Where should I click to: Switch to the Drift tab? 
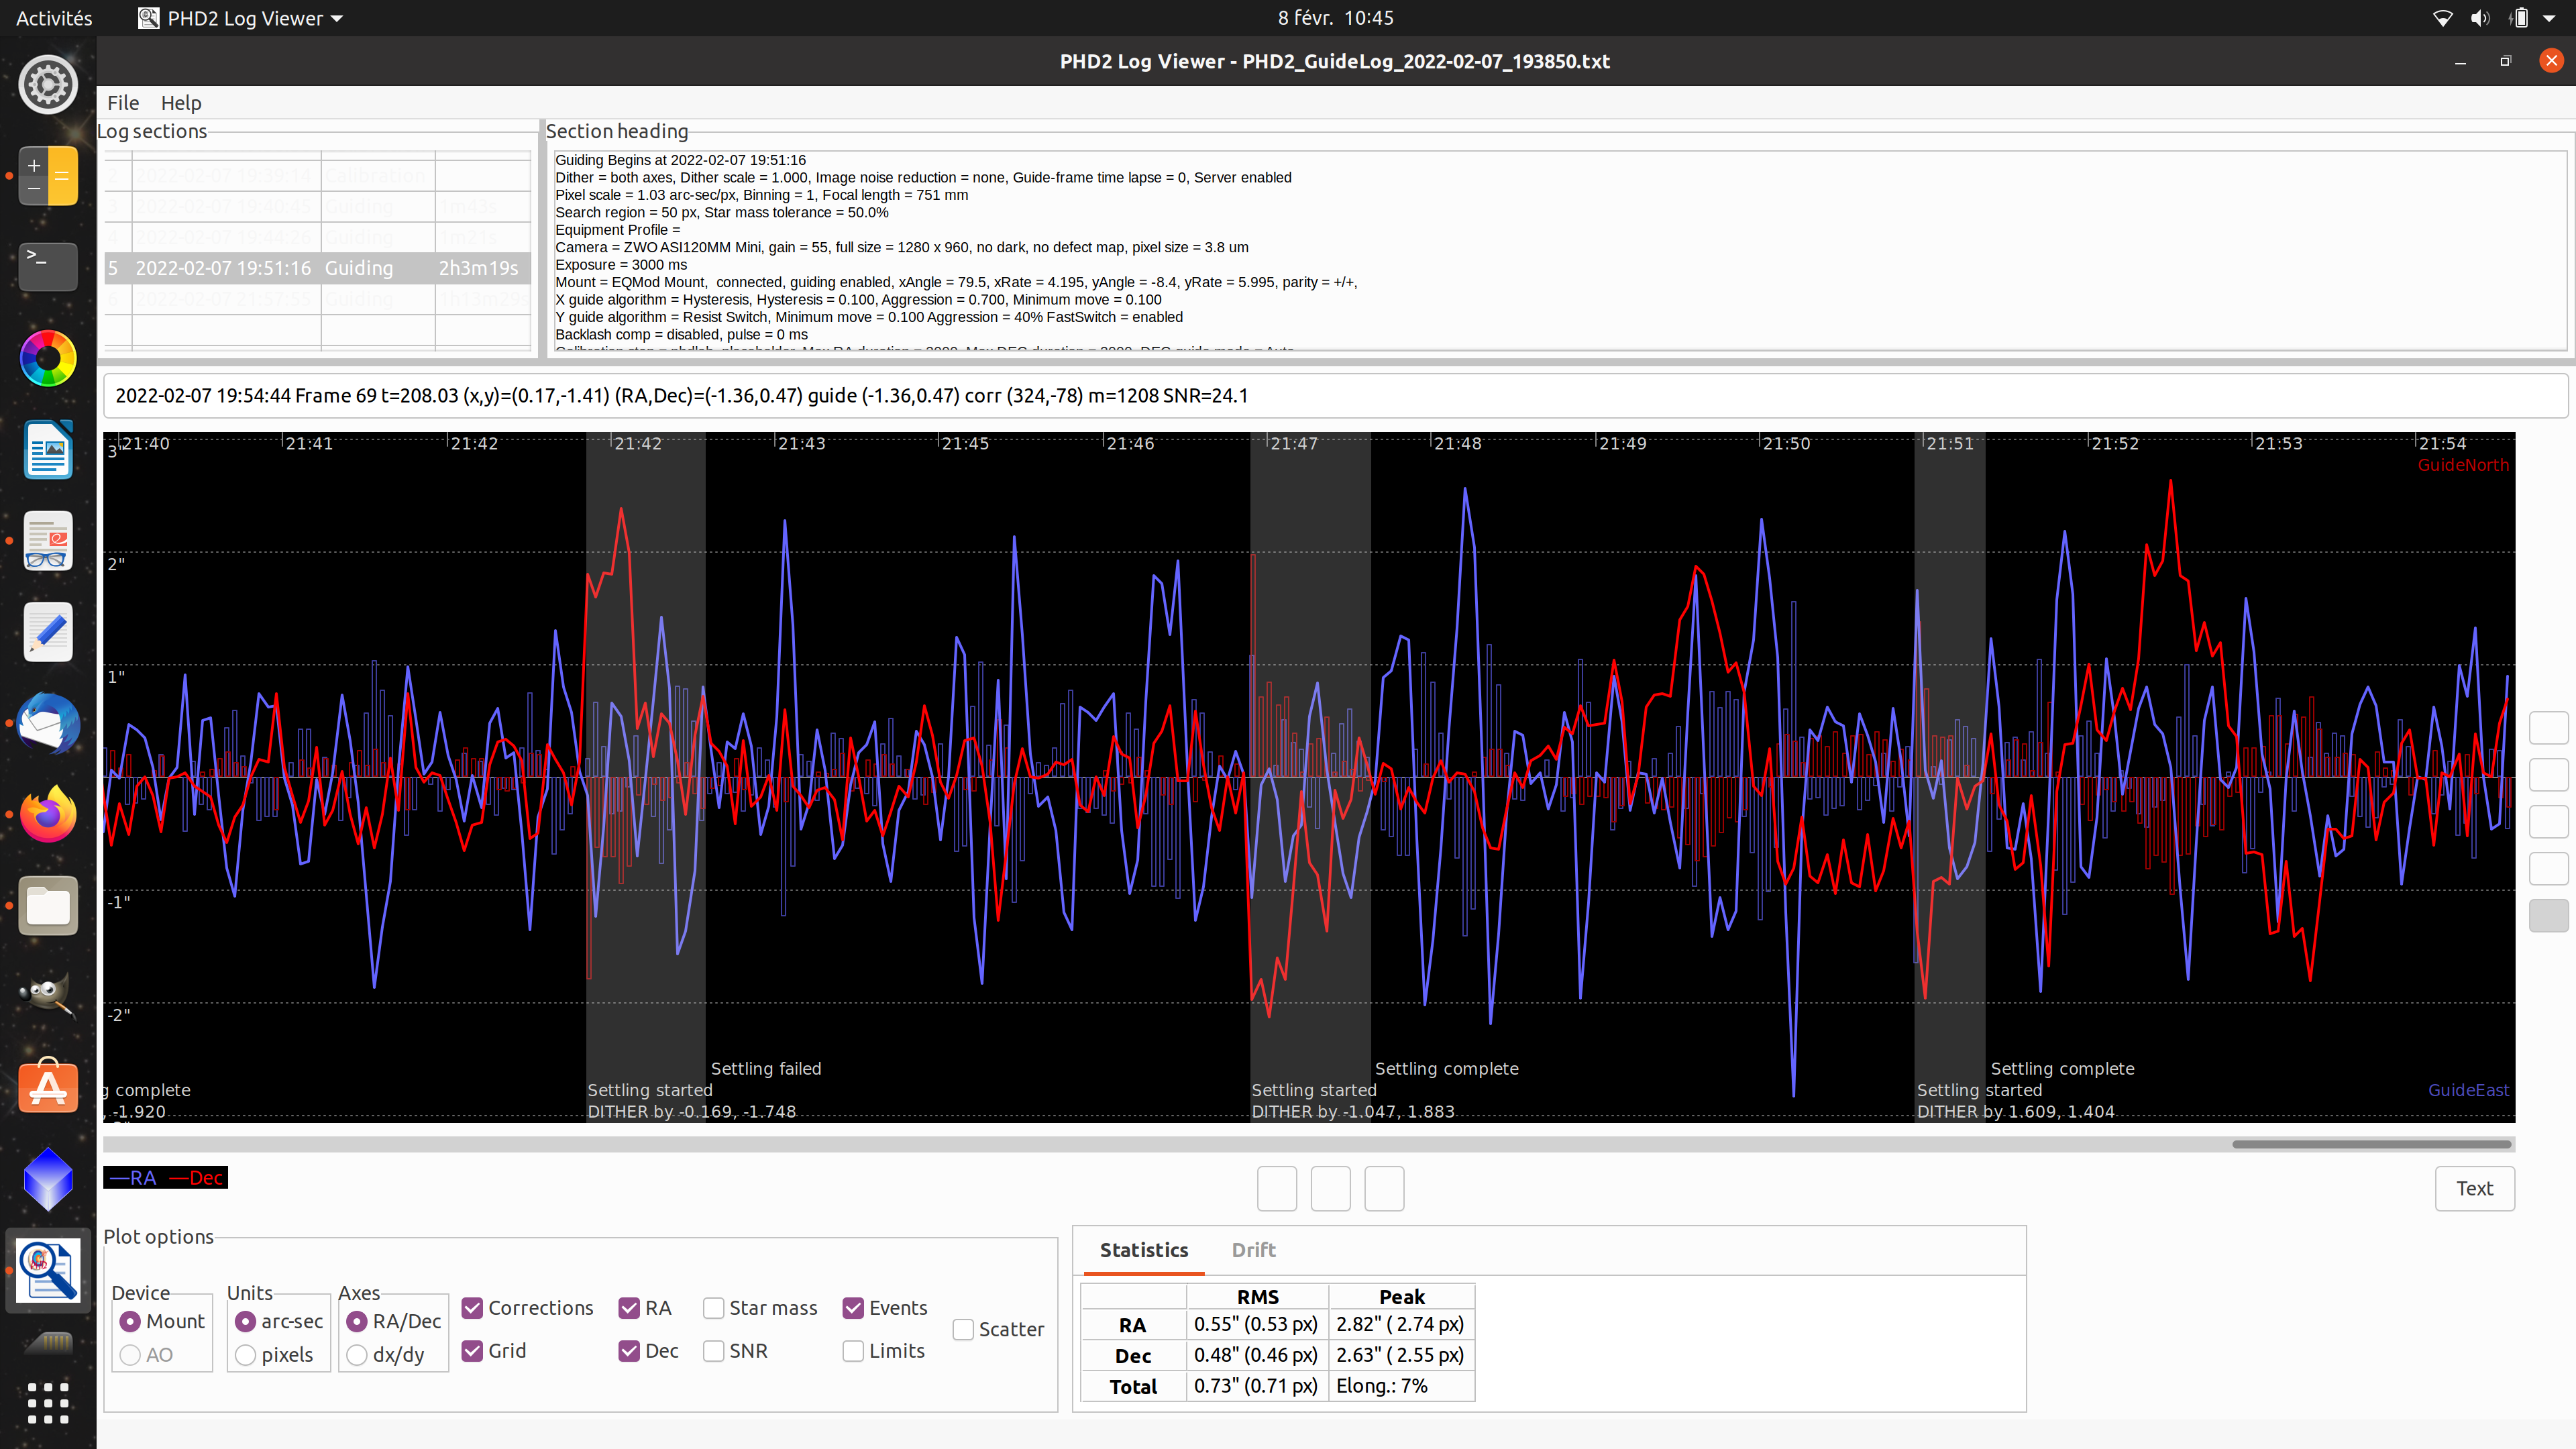click(x=1253, y=1250)
